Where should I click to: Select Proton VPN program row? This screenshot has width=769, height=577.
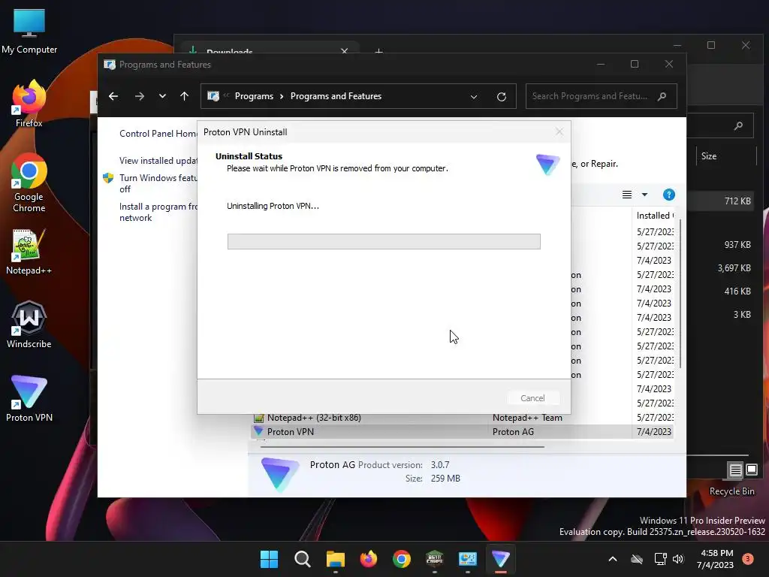click(x=463, y=432)
